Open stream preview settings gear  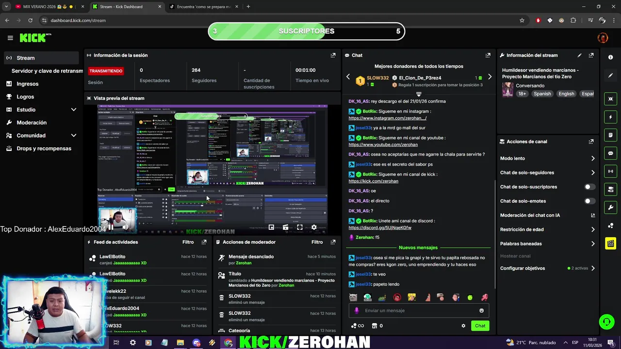tap(314, 227)
